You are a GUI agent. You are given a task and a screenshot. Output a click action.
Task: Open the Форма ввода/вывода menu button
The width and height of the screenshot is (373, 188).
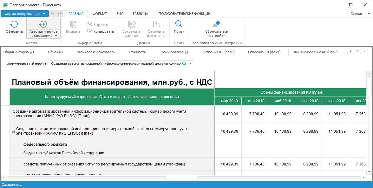(25, 14)
